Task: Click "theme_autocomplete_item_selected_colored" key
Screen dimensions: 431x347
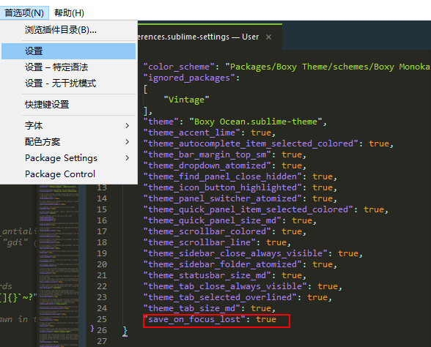Action: pyautogui.click(x=251, y=143)
